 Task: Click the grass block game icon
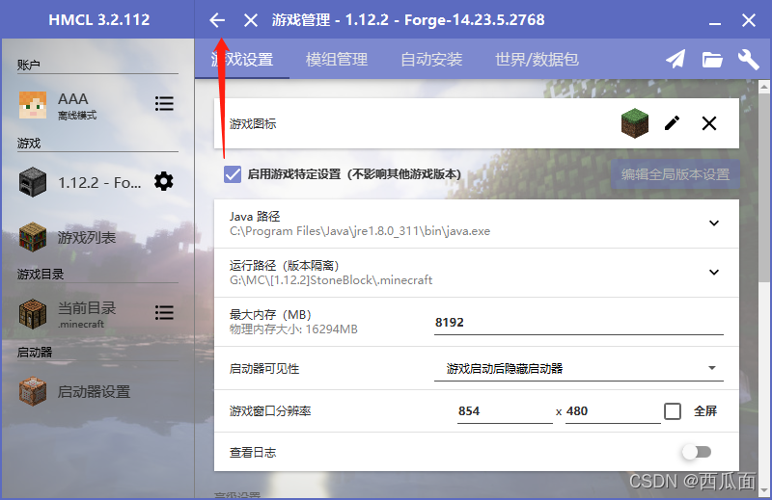tap(635, 123)
